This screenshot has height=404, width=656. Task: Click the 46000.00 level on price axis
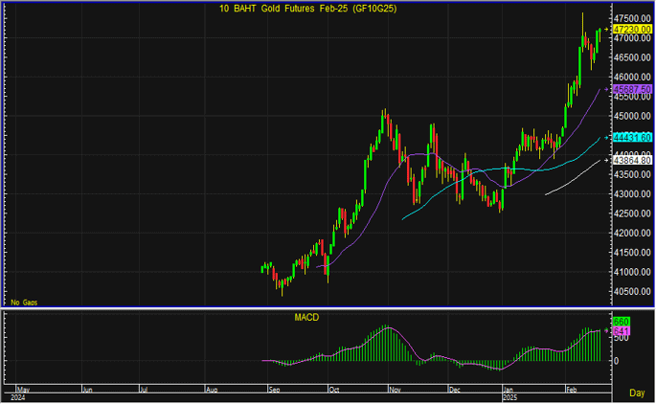(633, 78)
